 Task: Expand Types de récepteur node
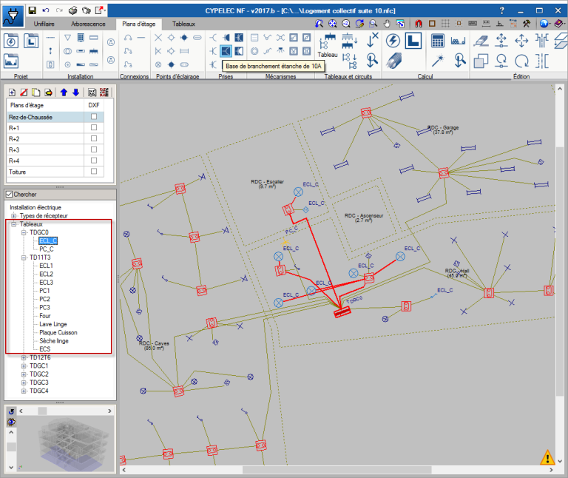coord(13,215)
